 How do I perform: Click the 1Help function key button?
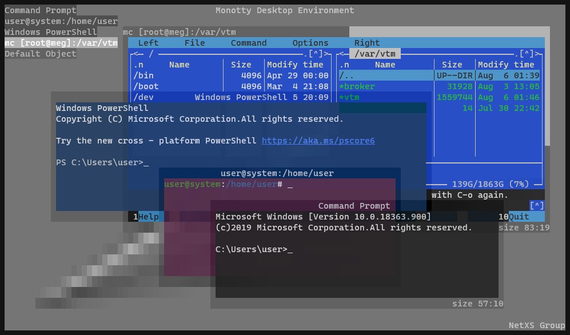[146, 217]
